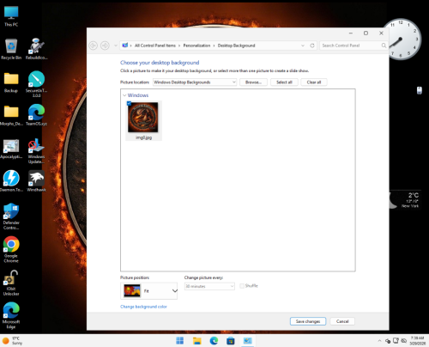Click the forward navigation arrow

click(x=105, y=46)
